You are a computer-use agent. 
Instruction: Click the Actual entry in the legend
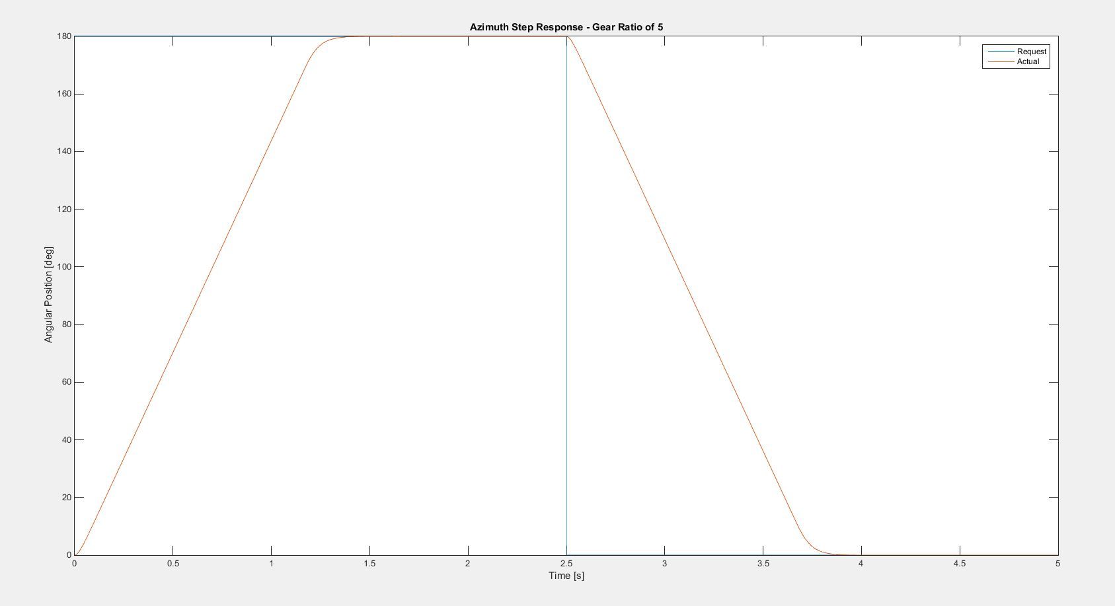tap(1029, 60)
